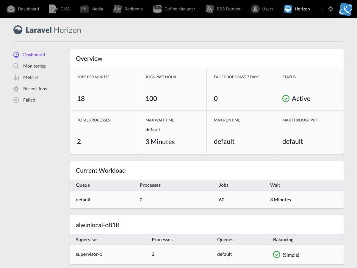Go to Dashboard in Horizon sidebar
Image resolution: width=357 pixels, height=268 pixels.
tap(34, 55)
